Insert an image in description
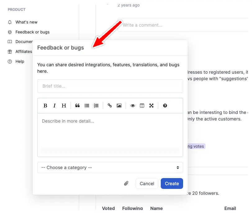252x214 pixels. coord(119,106)
